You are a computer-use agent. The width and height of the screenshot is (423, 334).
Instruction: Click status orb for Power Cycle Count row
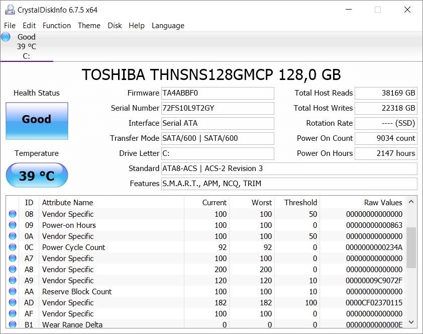point(13,247)
